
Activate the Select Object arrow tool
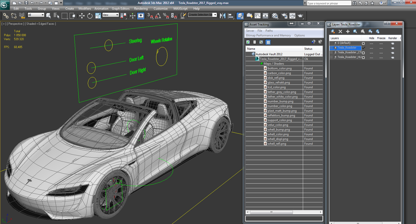48,16
